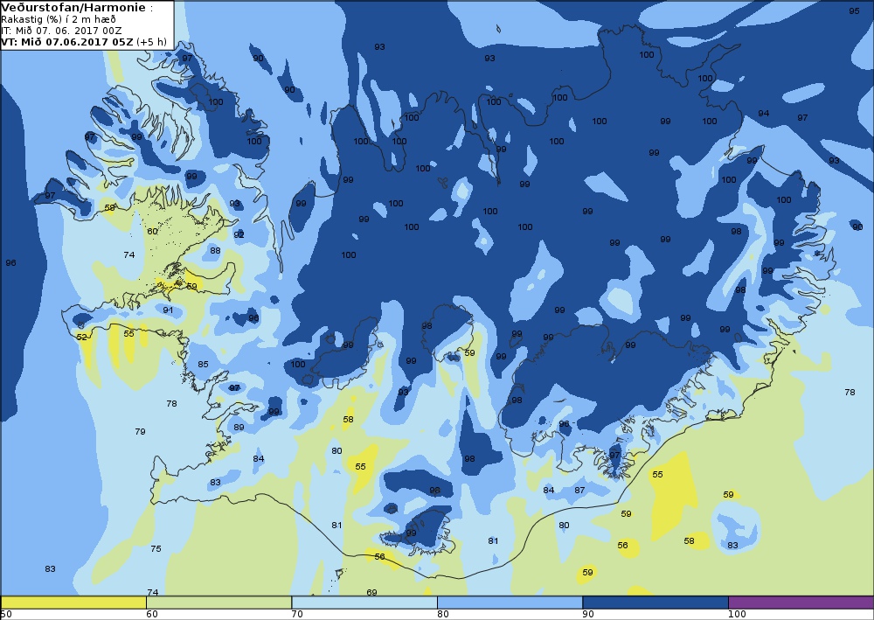Click the purple legend band above 100
Viewport: 874px width, 620px height.
(x=801, y=603)
